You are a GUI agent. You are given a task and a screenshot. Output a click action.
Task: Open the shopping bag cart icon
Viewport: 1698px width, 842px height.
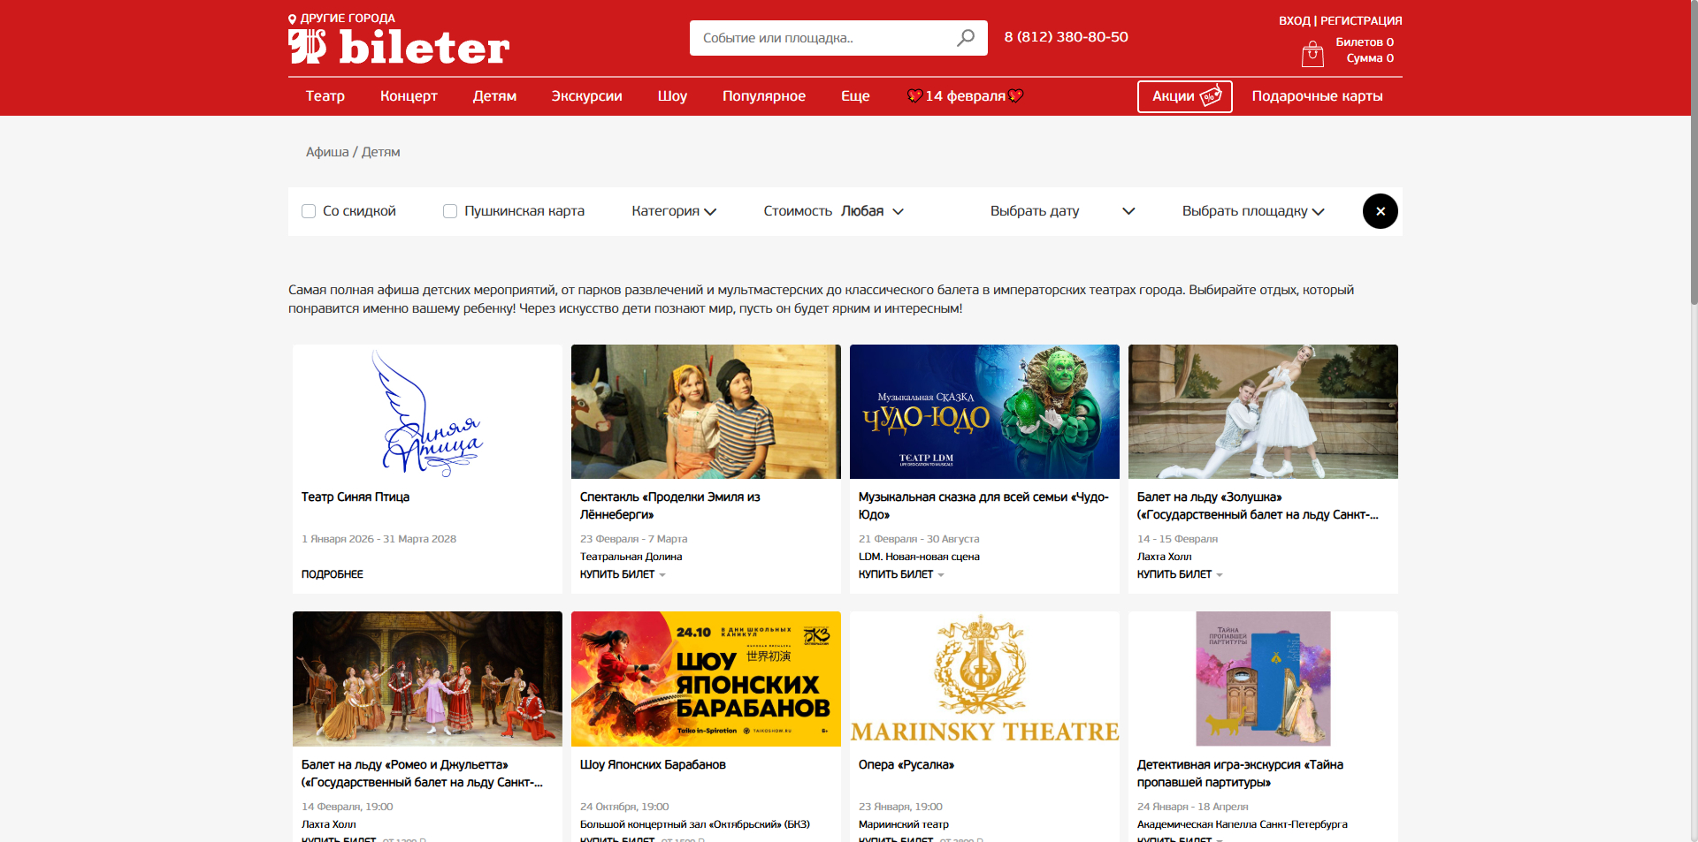point(1312,54)
